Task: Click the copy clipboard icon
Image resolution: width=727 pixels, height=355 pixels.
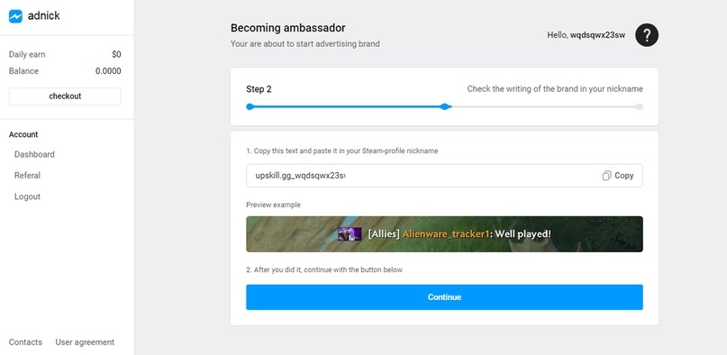Action: (606, 176)
